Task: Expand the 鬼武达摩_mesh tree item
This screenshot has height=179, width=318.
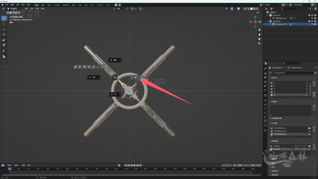Action: [270, 18]
